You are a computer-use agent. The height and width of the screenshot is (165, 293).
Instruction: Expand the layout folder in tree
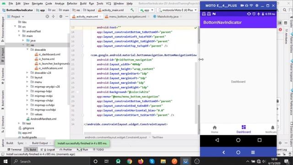[x=27, y=77]
